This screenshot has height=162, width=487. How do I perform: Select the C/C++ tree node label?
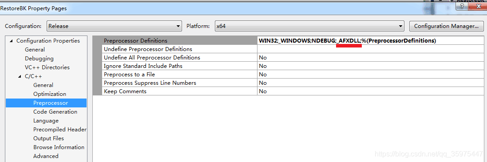[34, 76]
